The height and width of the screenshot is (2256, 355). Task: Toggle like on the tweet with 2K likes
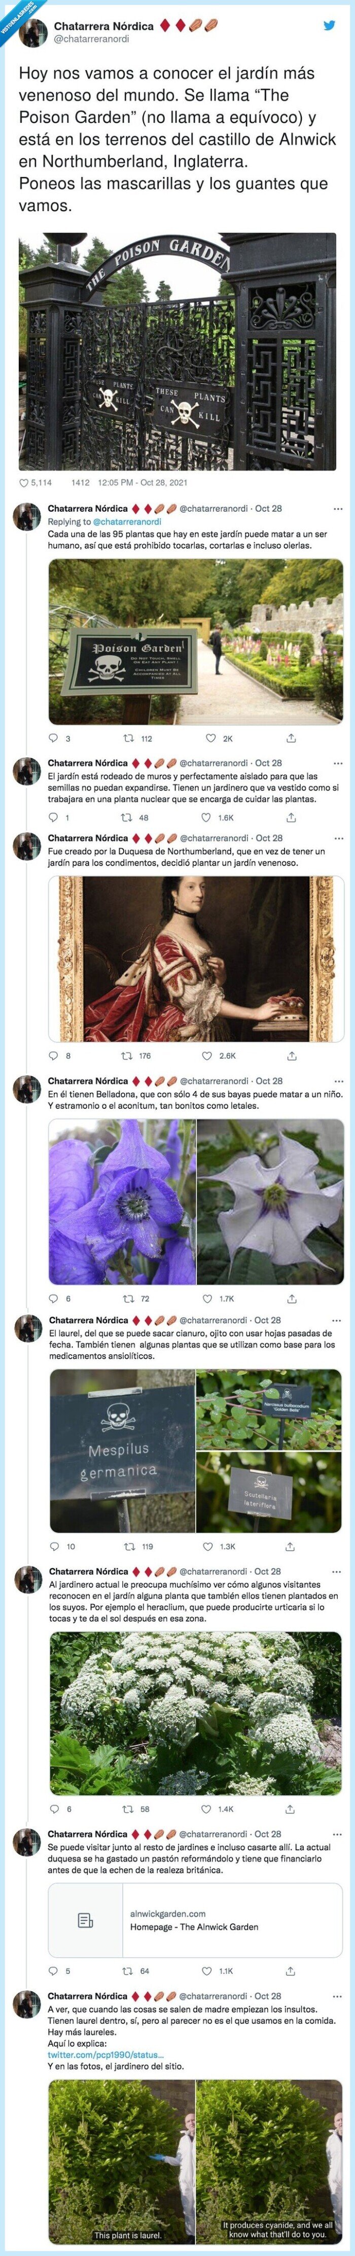tap(210, 738)
